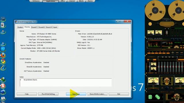Click the DirectX Diagnostic Tool title bar icon
Viewport: 184px width, 103px height.
tap(16, 22)
